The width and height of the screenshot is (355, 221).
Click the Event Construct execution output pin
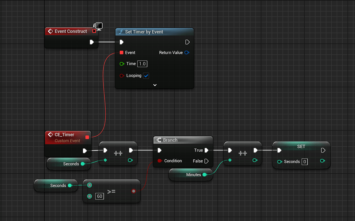pyautogui.click(x=92, y=42)
